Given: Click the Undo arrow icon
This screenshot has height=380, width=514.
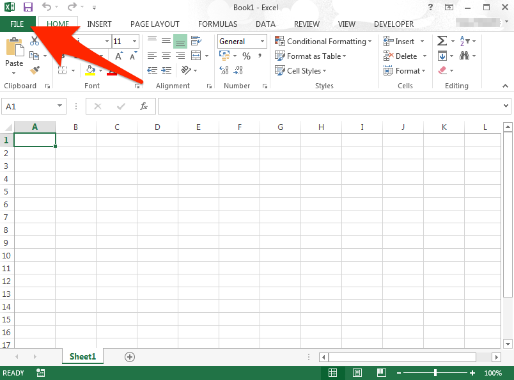Looking at the screenshot, I should [47, 6].
